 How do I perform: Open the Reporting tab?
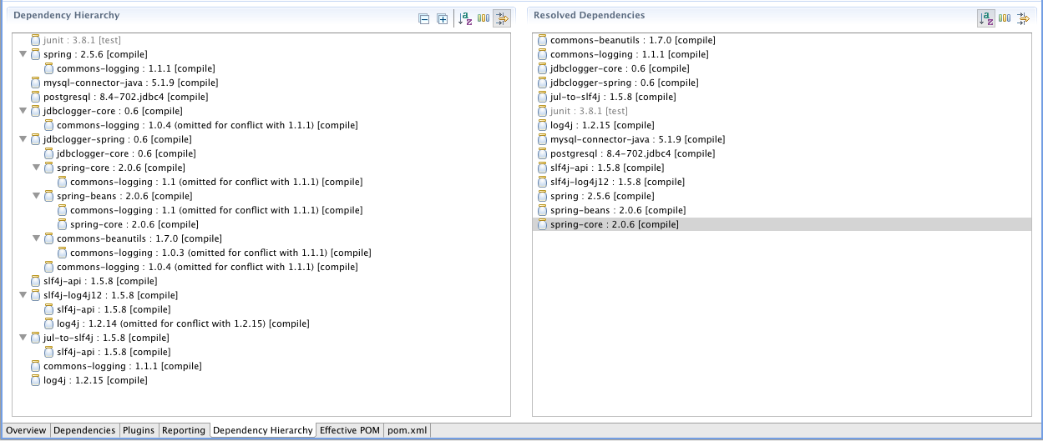tap(184, 430)
